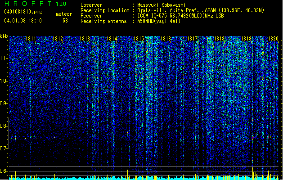Select observer name Masayuki Kobayashi

(x=162, y=5)
